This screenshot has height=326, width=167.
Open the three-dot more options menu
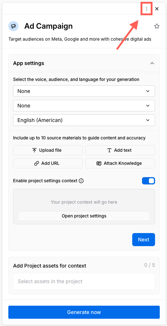[x=147, y=9]
